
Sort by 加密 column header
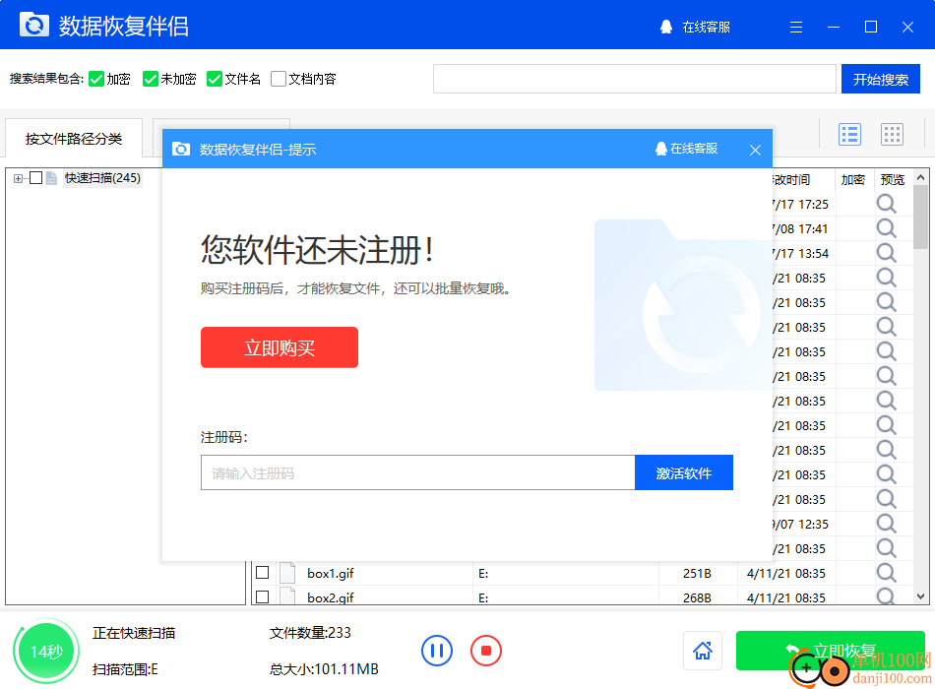click(852, 179)
